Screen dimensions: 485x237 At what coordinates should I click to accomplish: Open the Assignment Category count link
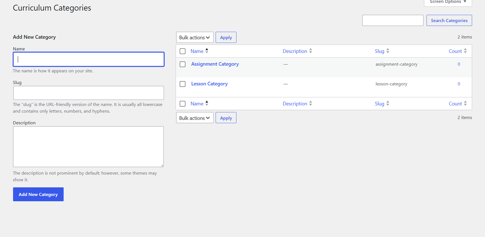[459, 64]
